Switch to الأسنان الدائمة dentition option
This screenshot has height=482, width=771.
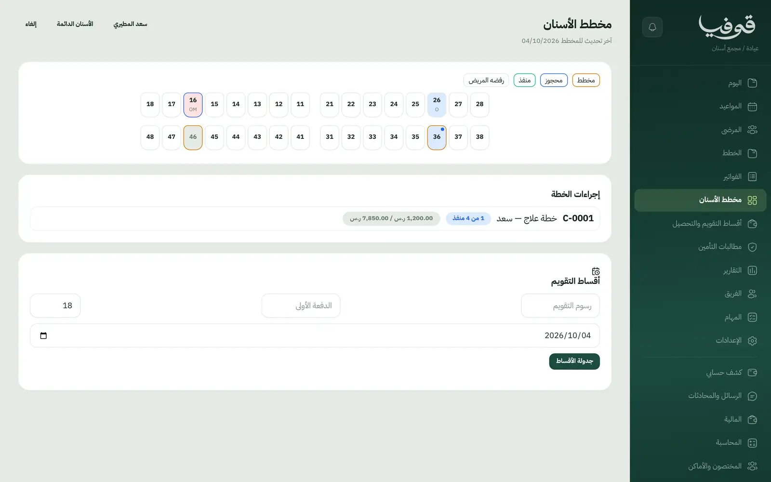tap(75, 24)
